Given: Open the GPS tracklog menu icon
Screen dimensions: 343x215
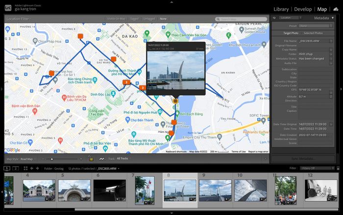Looking at the screenshot, I should point(102,159).
